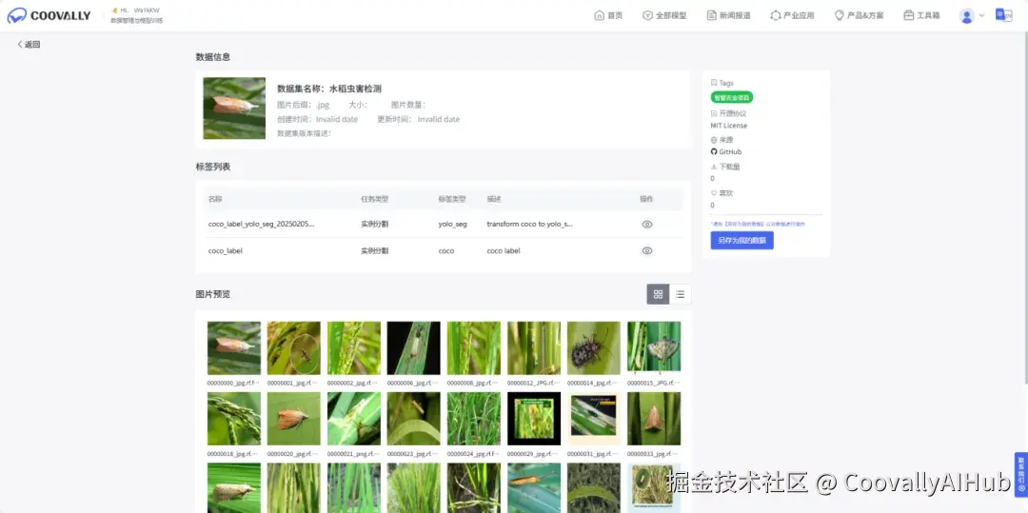
Task: Click file name 00000029_jpg caption
Action: [534, 453]
